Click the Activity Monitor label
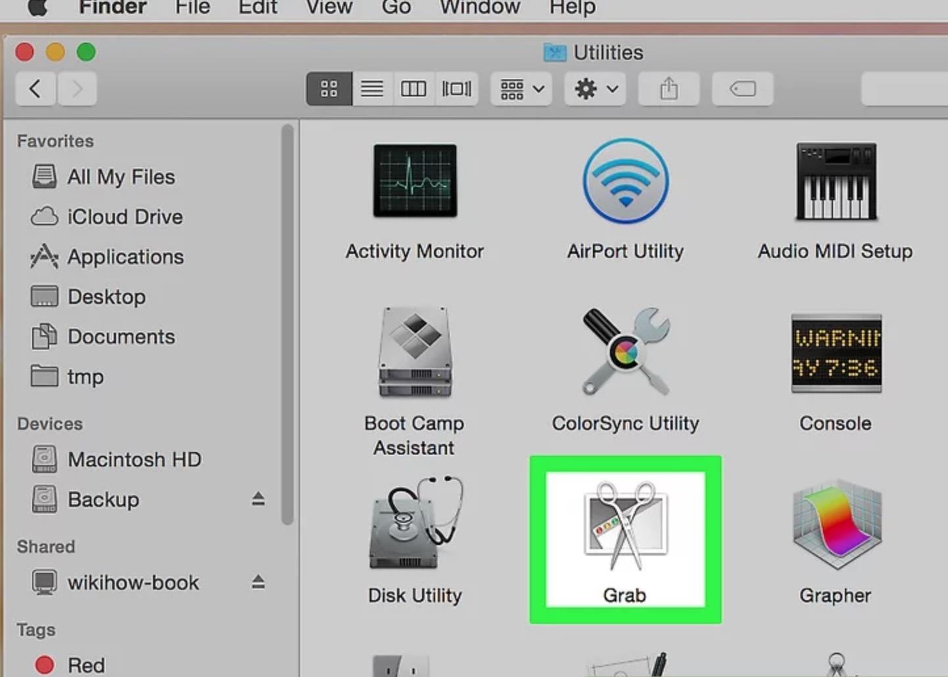This screenshot has width=948, height=677. point(415,251)
